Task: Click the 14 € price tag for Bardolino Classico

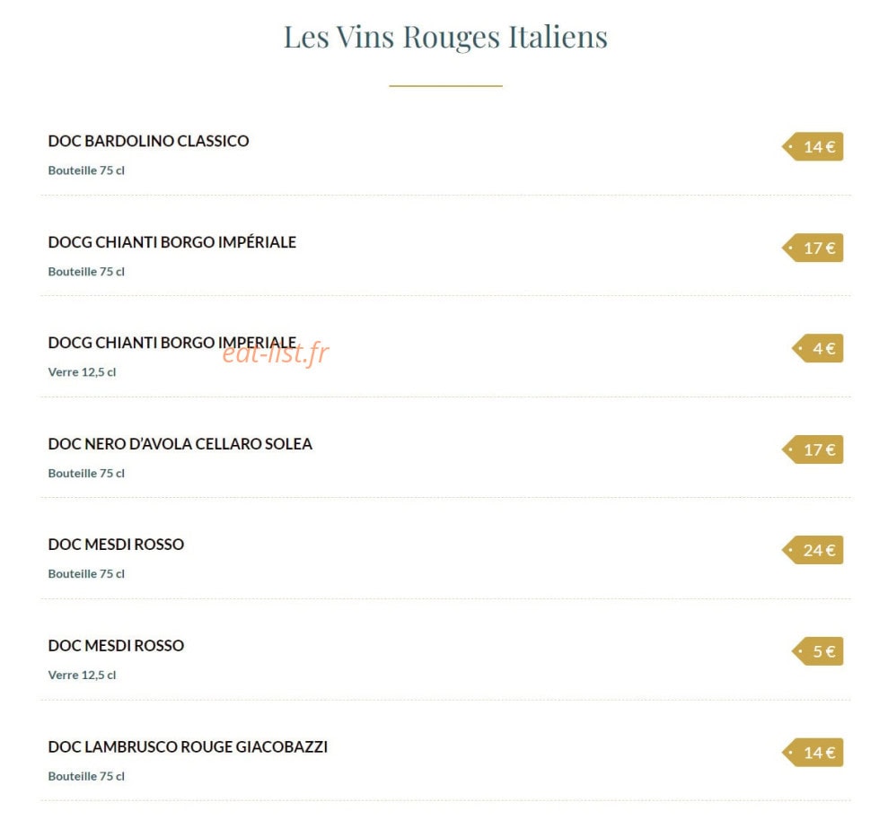Action: (x=813, y=146)
